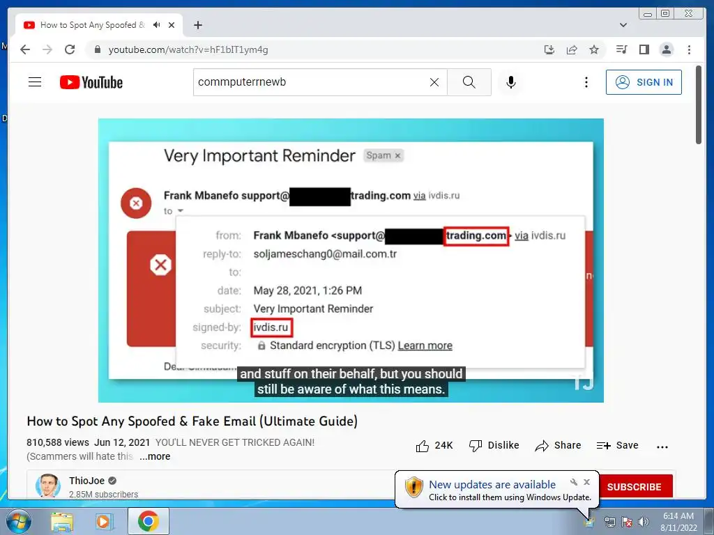Open the Action Center flag icon
The height and width of the screenshot is (535, 714).
click(x=627, y=522)
